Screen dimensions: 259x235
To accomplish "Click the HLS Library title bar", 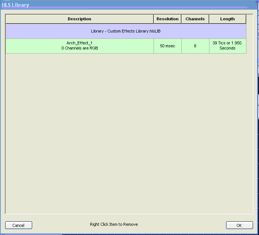I will (x=129, y=5).
